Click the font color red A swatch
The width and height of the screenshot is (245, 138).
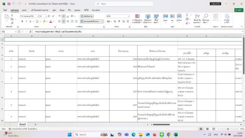point(51,21)
